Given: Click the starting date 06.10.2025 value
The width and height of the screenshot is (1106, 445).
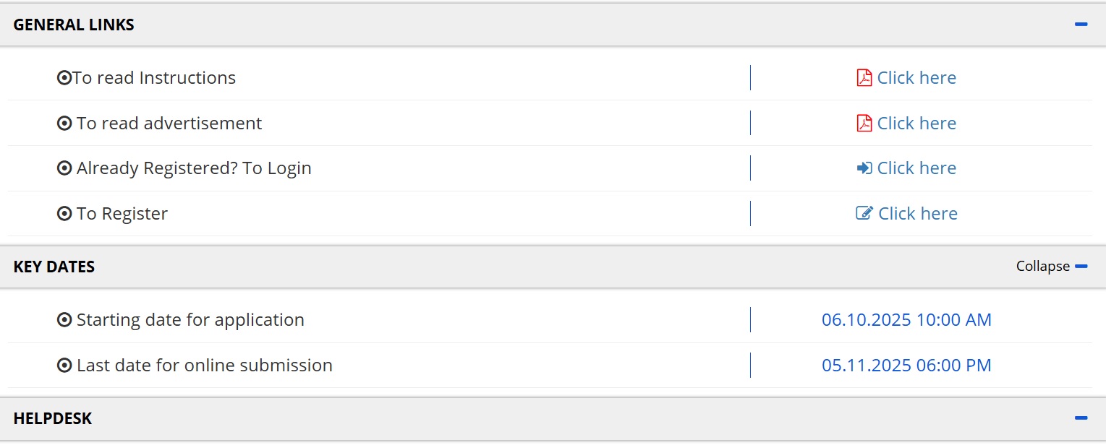Looking at the screenshot, I should 906,320.
